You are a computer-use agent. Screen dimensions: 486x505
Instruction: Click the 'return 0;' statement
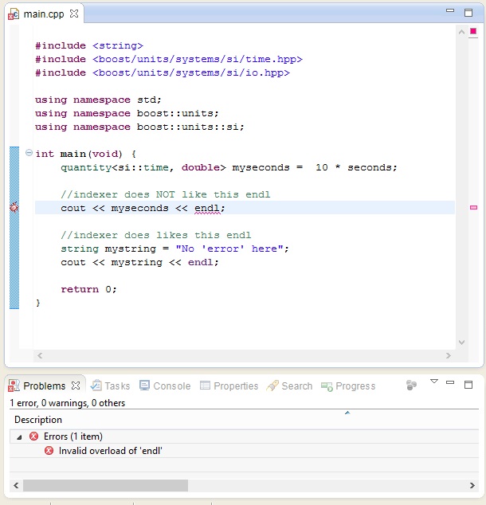88,289
